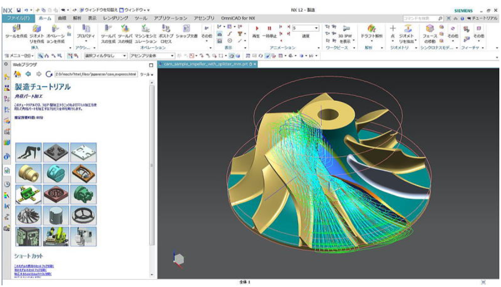Switch to the View (表示) ribbon tab

coord(92,18)
